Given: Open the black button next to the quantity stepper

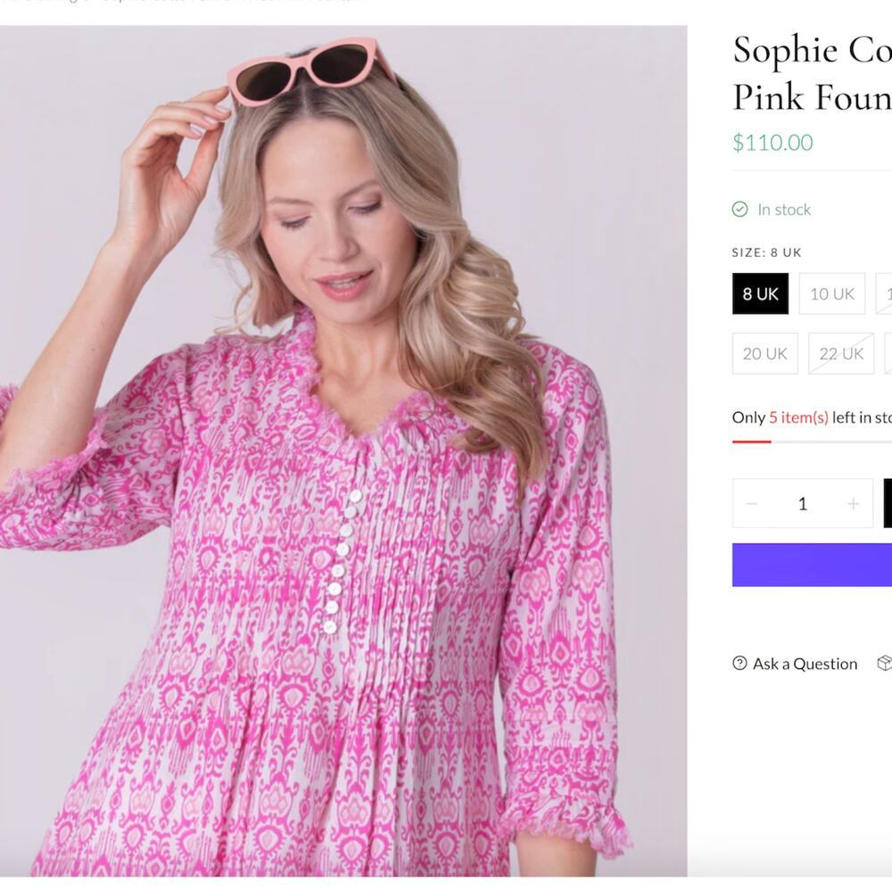Looking at the screenshot, I should (x=888, y=503).
